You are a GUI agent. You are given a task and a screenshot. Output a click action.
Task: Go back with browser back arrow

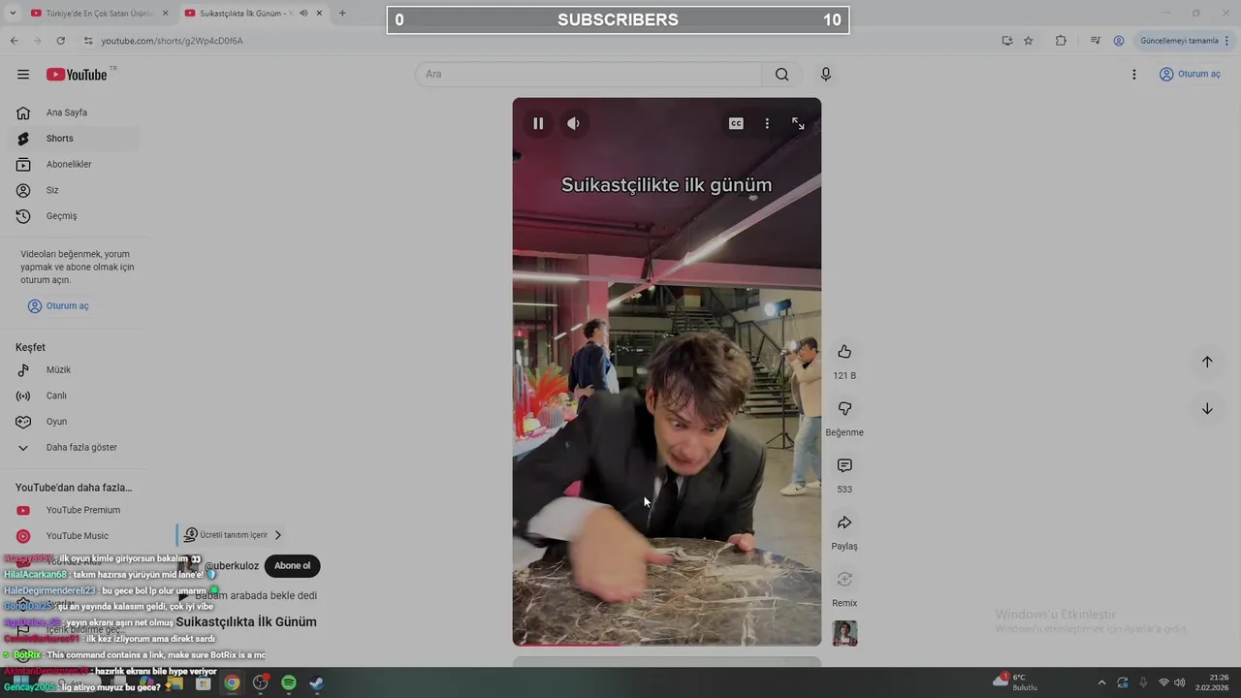pos(14,41)
